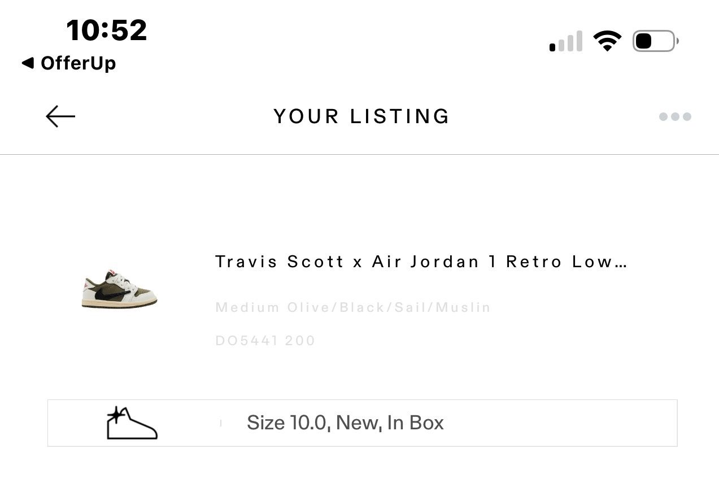Click the sparkle sneaker condition icon
Viewport: 719px width, 496px height.
(x=132, y=423)
